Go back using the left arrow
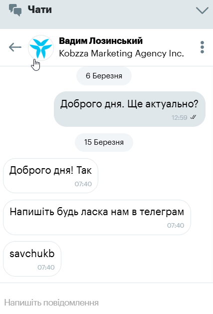Screen dimensions: 213x314 (15, 47)
